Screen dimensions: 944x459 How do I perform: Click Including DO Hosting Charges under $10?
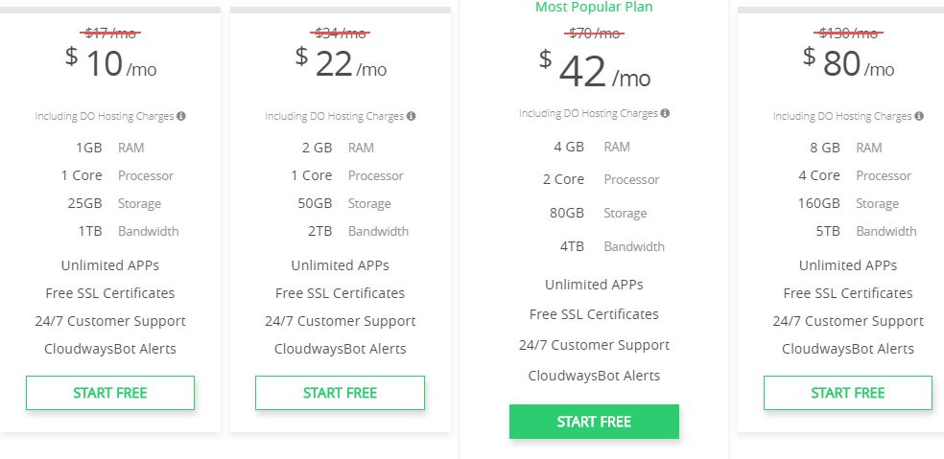point(105,116)
